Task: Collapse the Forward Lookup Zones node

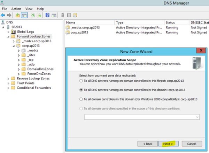Action: (8, 37)
